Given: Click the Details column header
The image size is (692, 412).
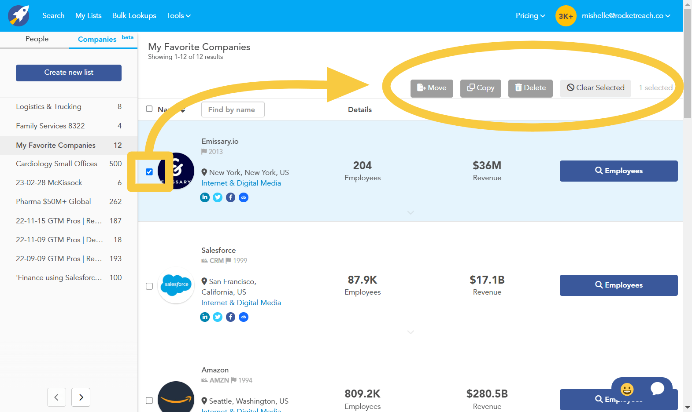Looking at the screenshot, I should coord(360,110).
